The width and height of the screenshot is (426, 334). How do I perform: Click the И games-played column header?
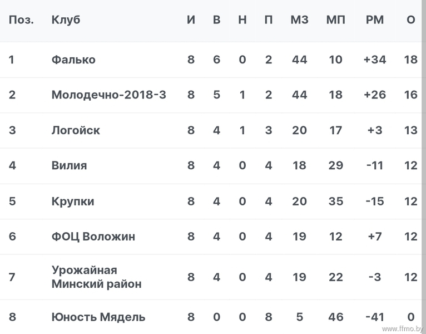tap(191, 20)
